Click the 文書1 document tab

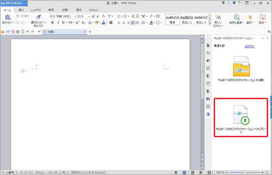64,32
